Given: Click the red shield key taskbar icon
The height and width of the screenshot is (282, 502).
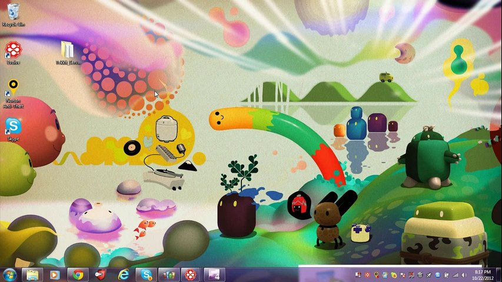Looking at the screenshot, I should pyautogui.click(x=101, y=274).
